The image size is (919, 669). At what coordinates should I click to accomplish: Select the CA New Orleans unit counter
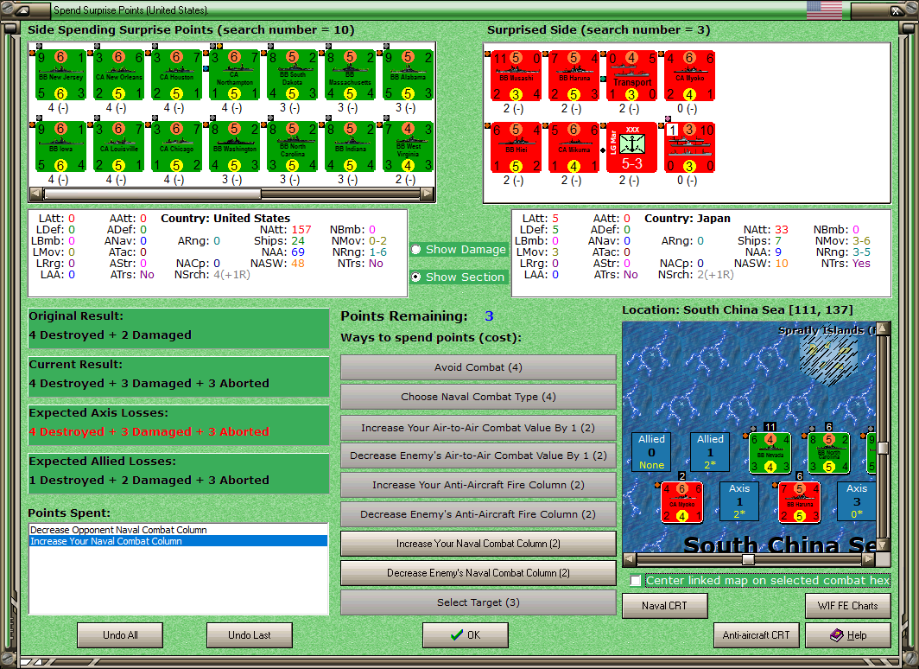(x=119, y=75)
